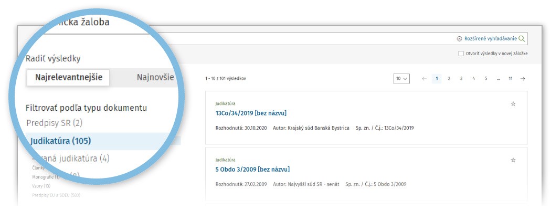Switch to Najnovšie sorting tab

[x=155, y=78]
